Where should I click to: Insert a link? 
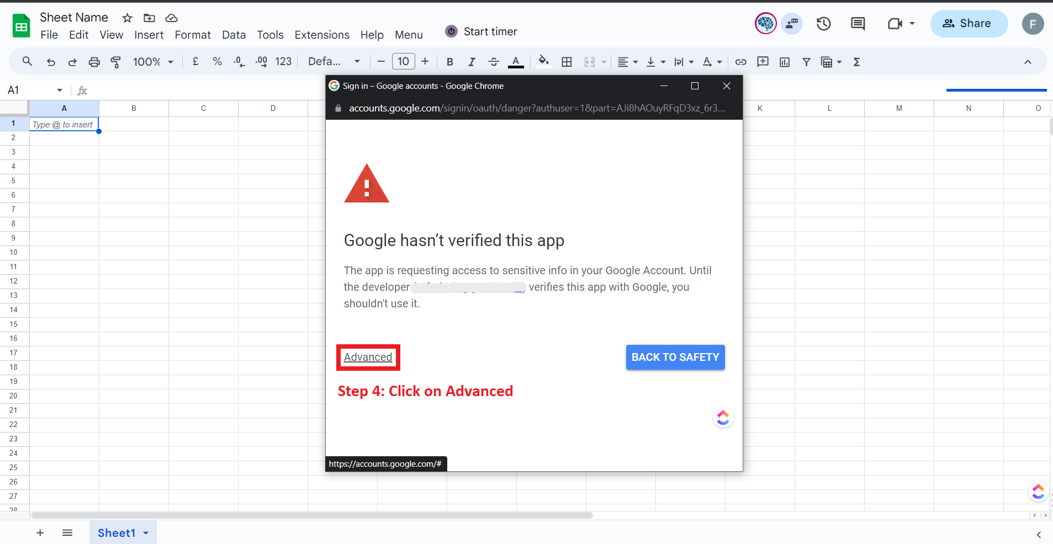point(740,62)
